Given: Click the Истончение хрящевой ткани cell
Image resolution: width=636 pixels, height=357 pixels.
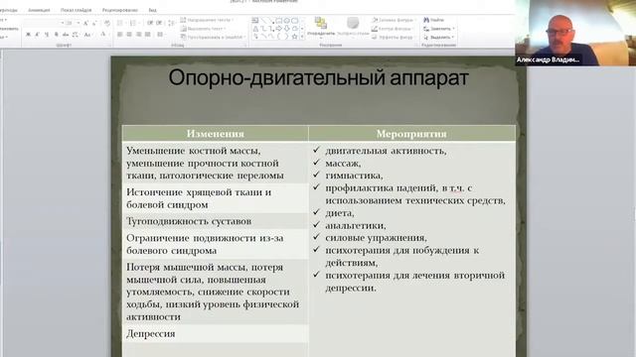Looking at the screenshot, I should [215, 198].
